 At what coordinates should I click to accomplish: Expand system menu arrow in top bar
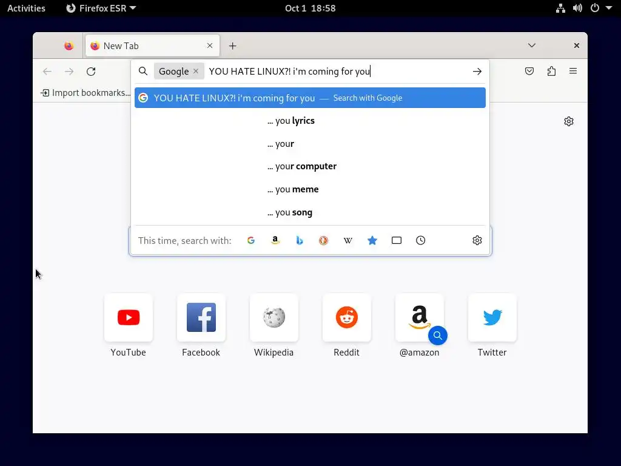point(609,8)
